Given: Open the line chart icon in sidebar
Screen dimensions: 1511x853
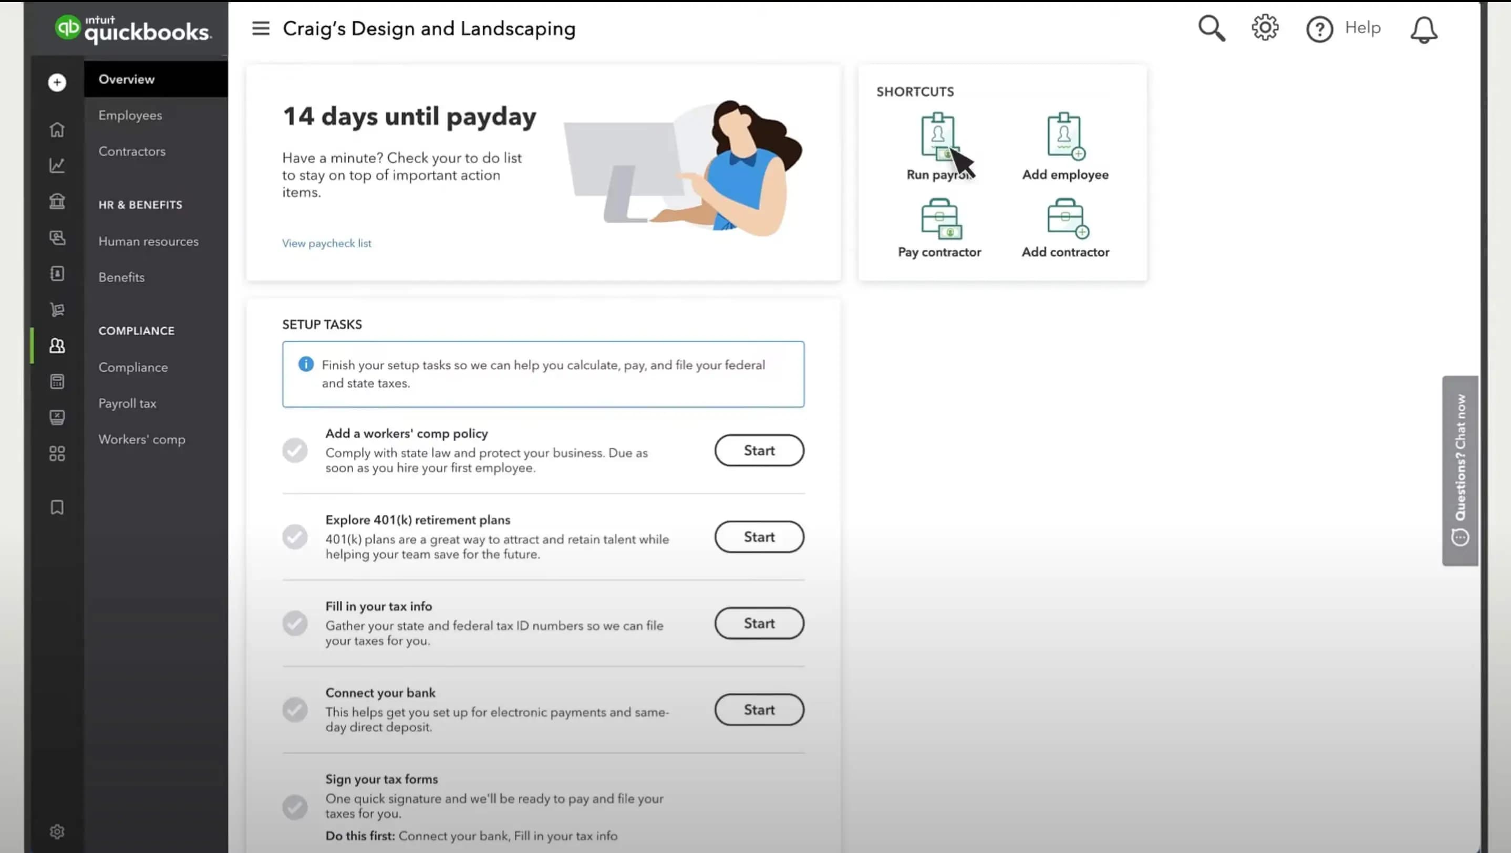Looking at the screenshot, I should [57, 165].
